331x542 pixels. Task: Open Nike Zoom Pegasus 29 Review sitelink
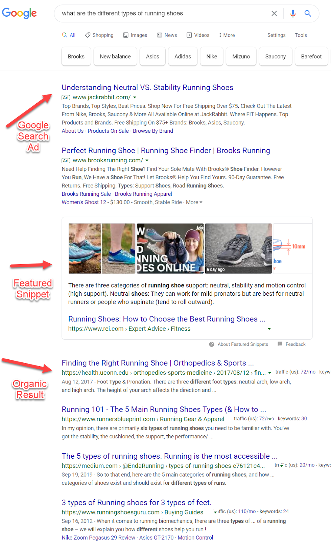(x=98, y=538)
